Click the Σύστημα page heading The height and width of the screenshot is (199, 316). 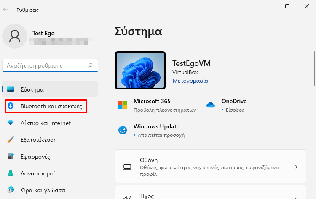[138, 31]
